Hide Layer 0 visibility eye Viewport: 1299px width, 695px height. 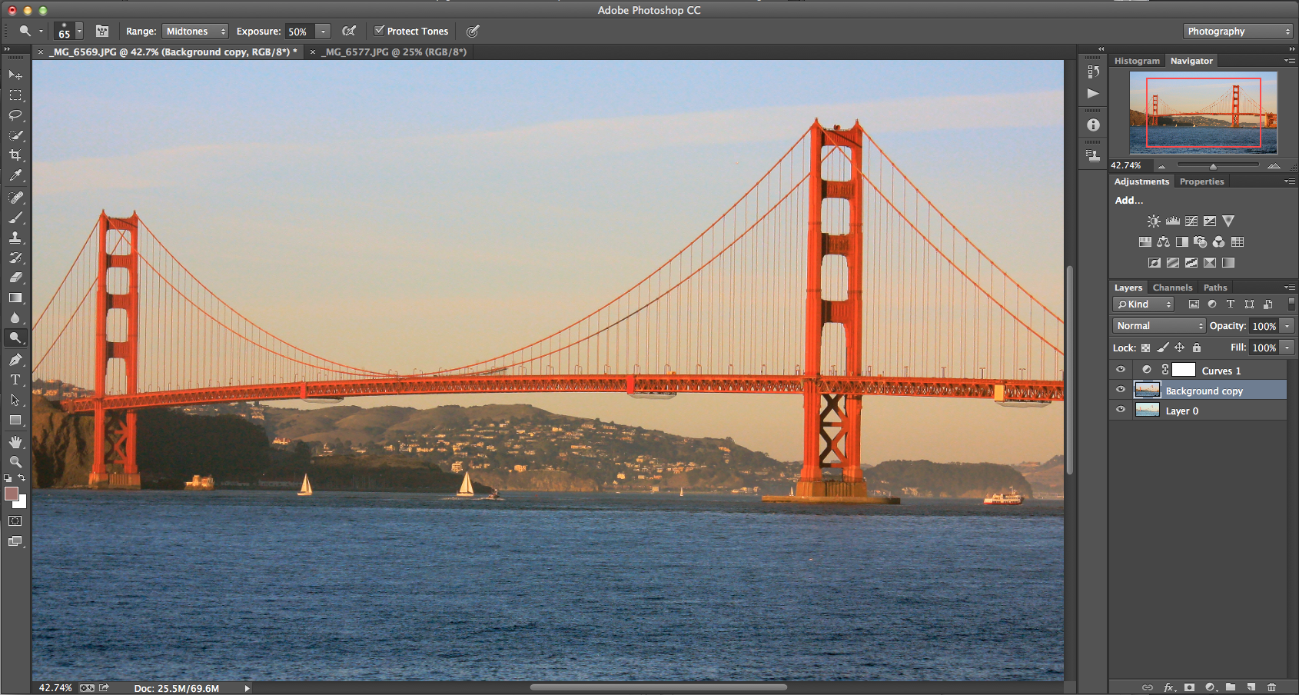(x=1121, y=410)
